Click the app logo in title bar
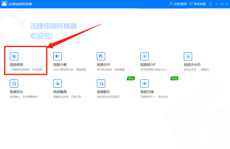230x149 pixels. click(x=4, y=4)
